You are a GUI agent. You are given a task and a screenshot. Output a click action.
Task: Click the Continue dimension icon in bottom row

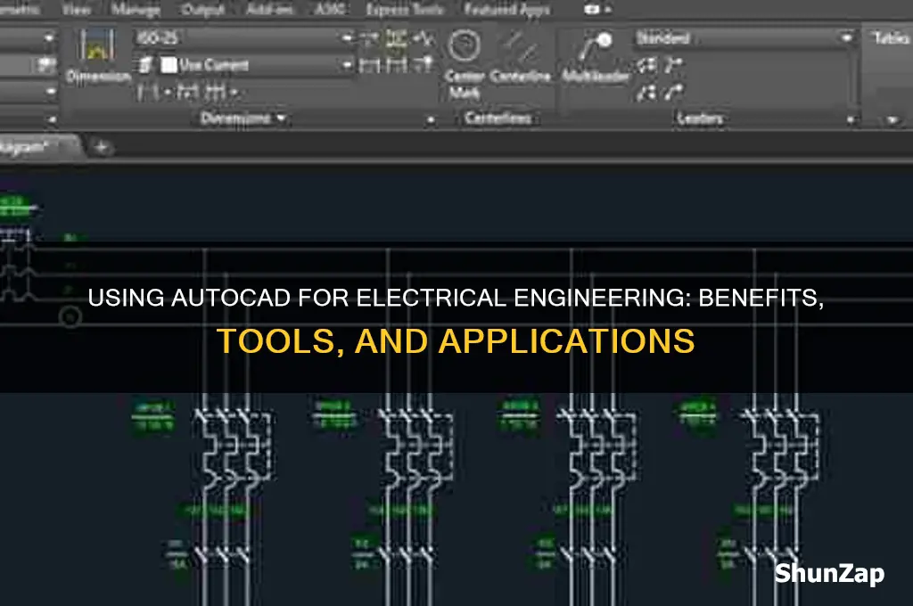click(216, 92)
